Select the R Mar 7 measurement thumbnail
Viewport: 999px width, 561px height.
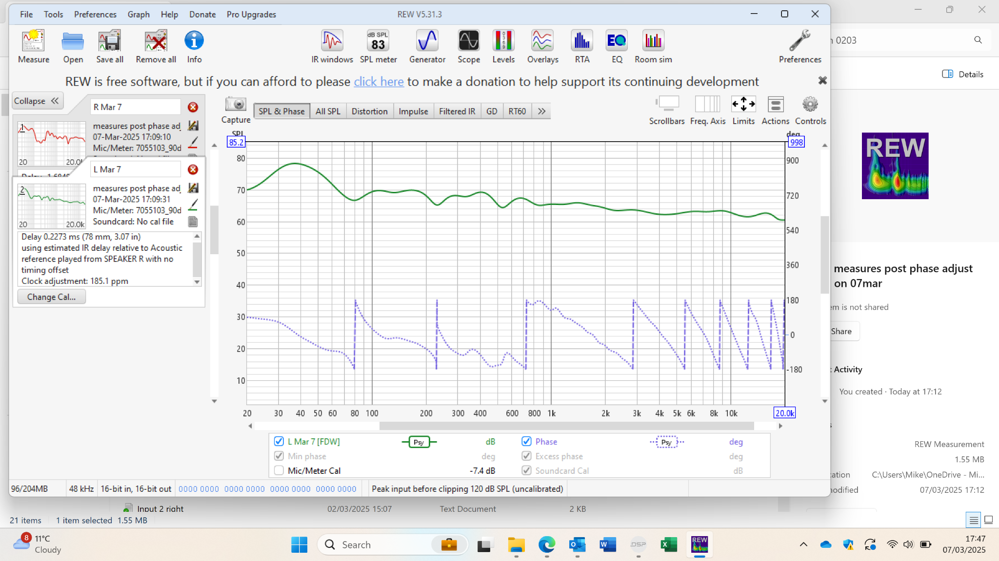pos(52,144)
